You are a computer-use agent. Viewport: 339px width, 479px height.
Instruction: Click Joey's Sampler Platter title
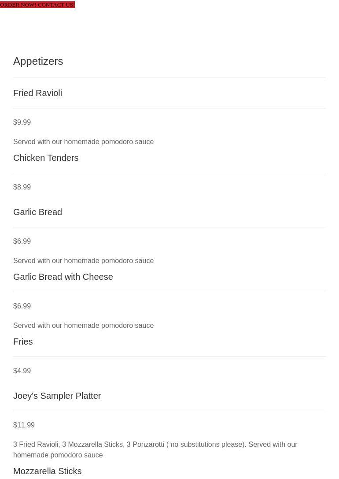click(x=57, y=396)
